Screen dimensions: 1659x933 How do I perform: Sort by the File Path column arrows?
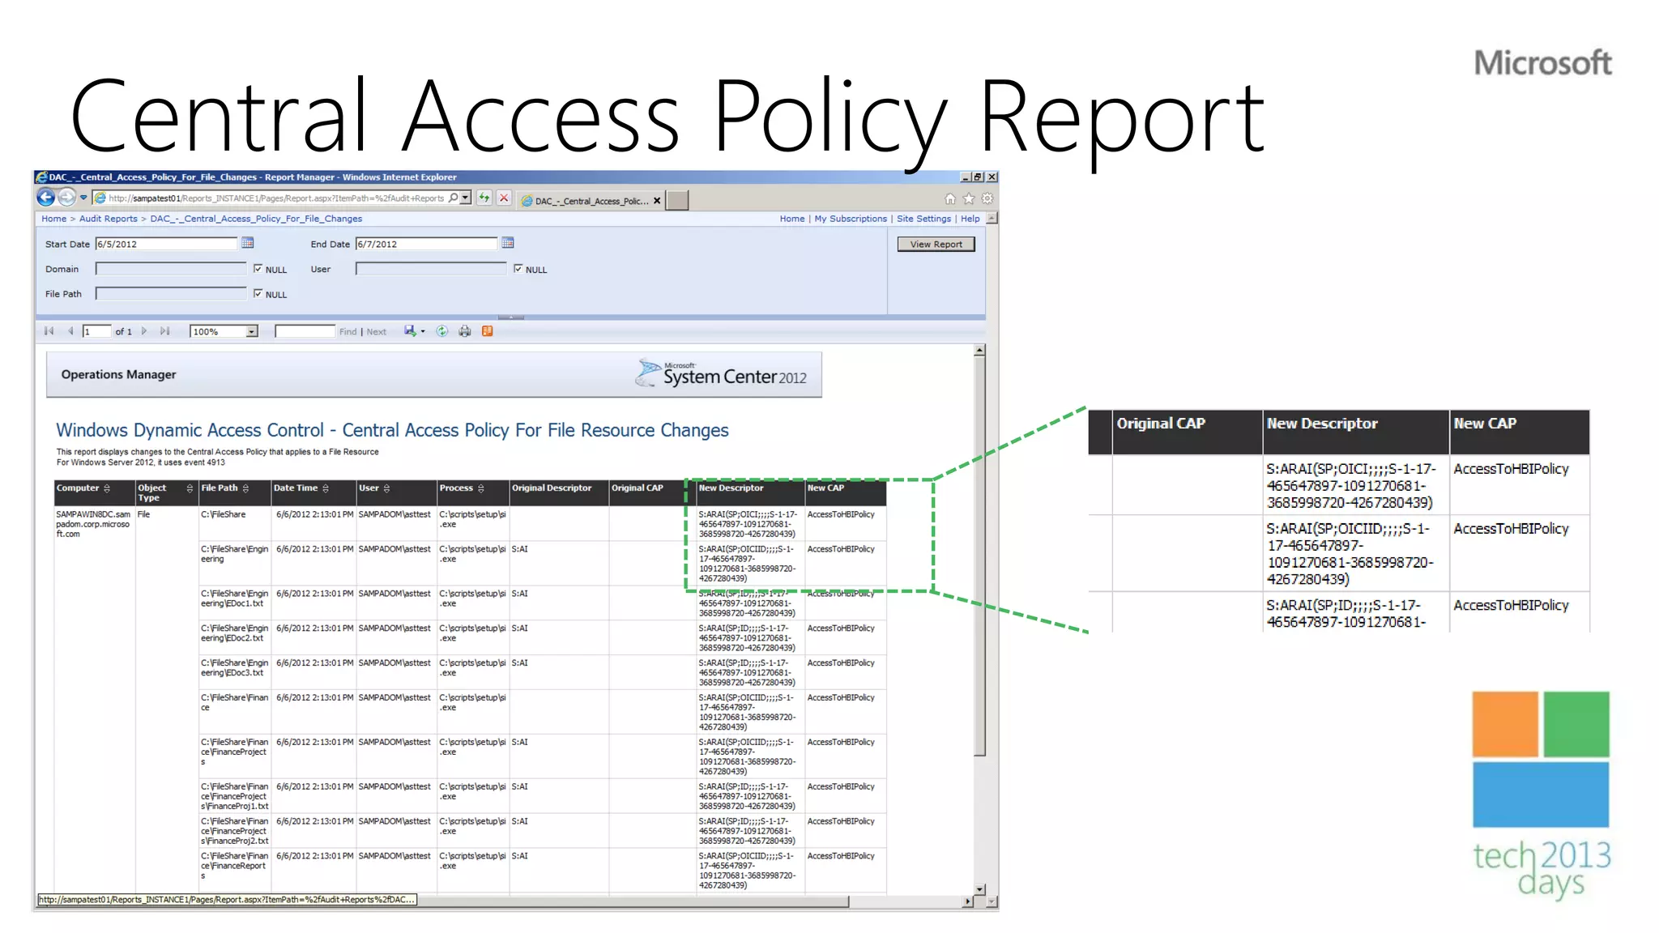245,488
